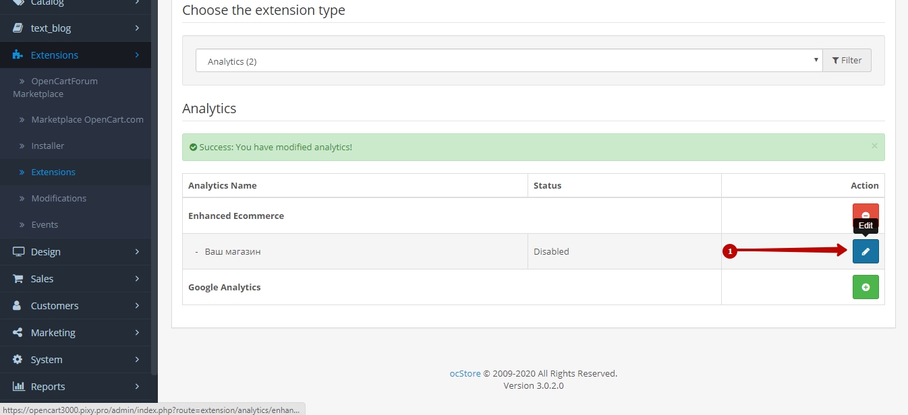Open Modifications in the sidebar
The width and height of the screenshot is (908, 415).
tap(59, 198)
